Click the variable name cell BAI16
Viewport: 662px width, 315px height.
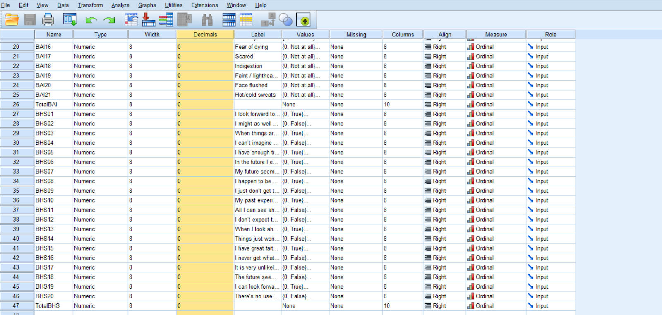tap(54, 47)
